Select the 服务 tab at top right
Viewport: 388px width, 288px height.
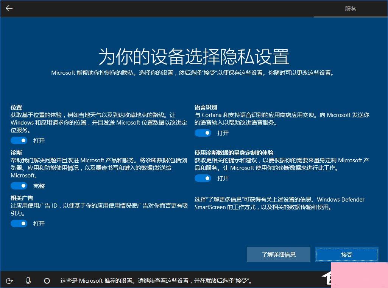pyautogui.click(x=351, y=9)
